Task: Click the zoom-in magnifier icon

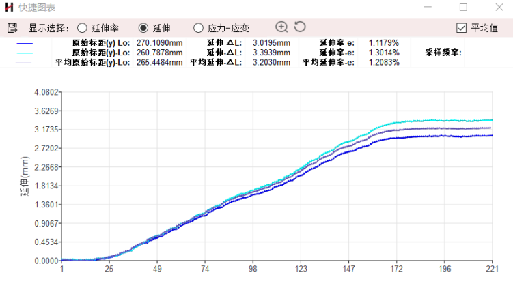Action: 281,27
